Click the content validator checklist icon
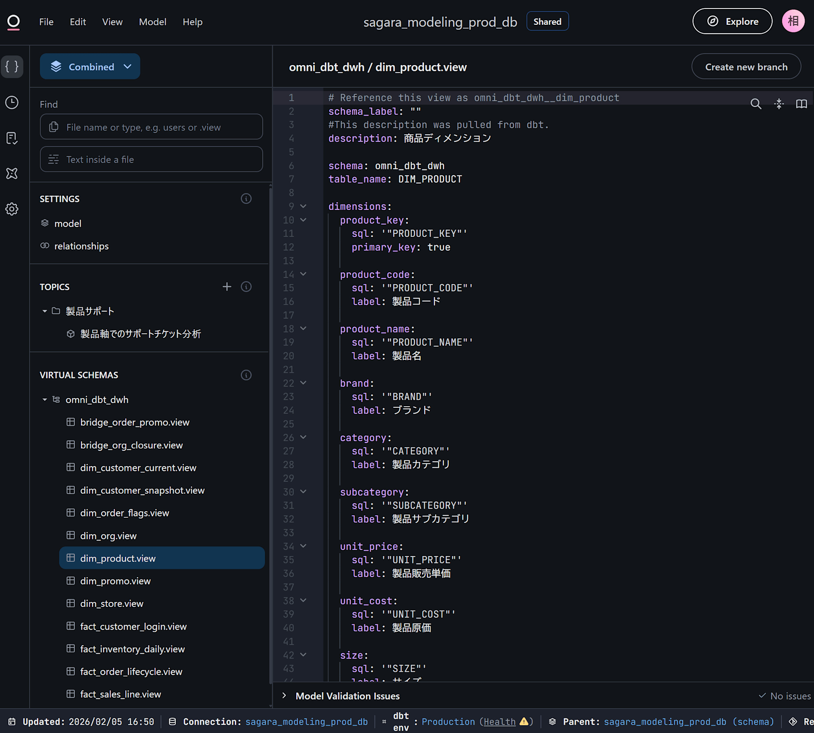814x733 pixels. point(12,138)
